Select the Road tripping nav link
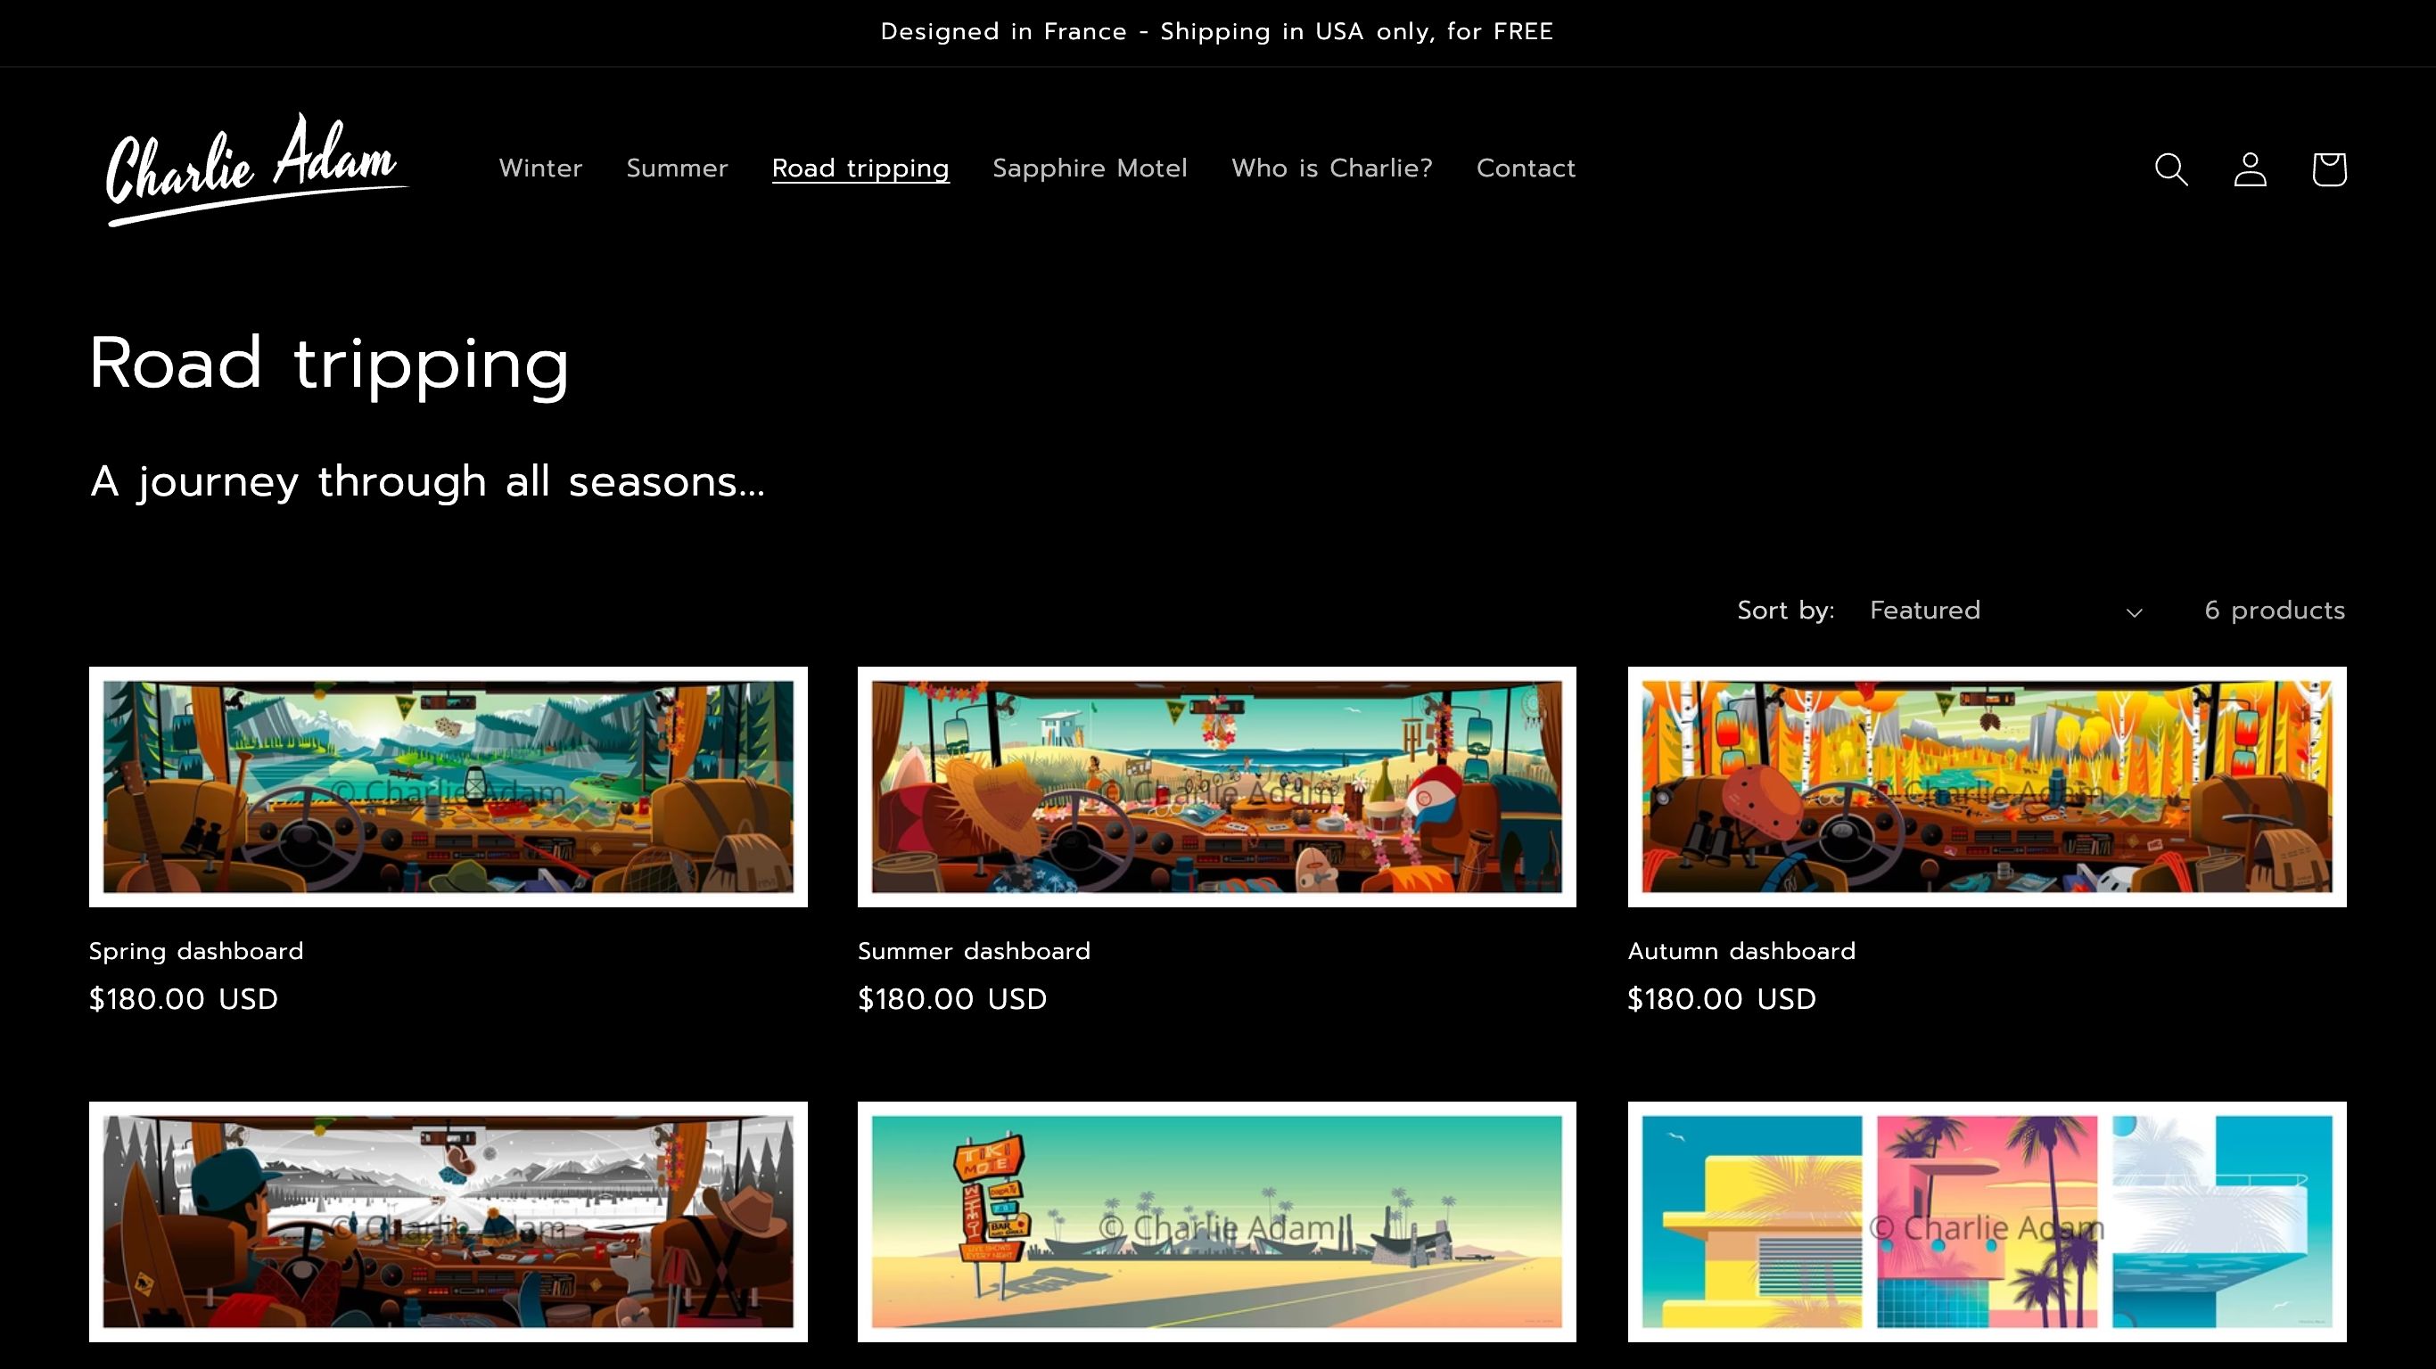This screenshot has width=2436, height=1369. 860,168
